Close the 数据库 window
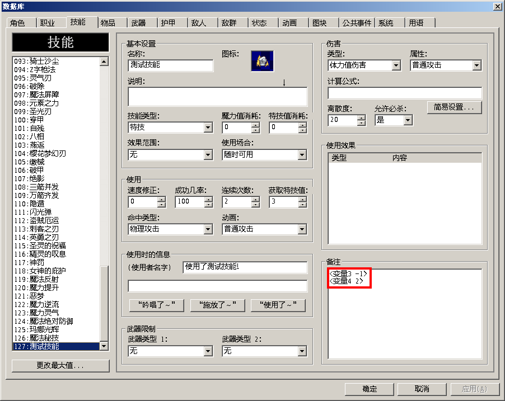 coord(497,7)
